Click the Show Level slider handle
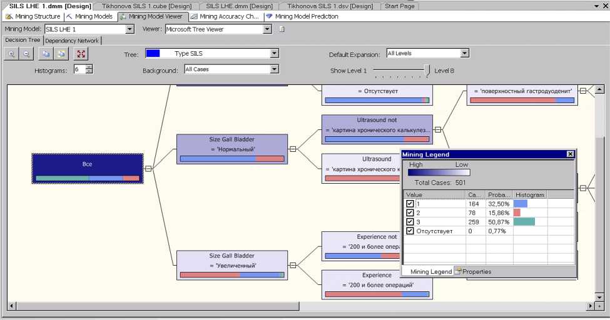 (427, 71)
